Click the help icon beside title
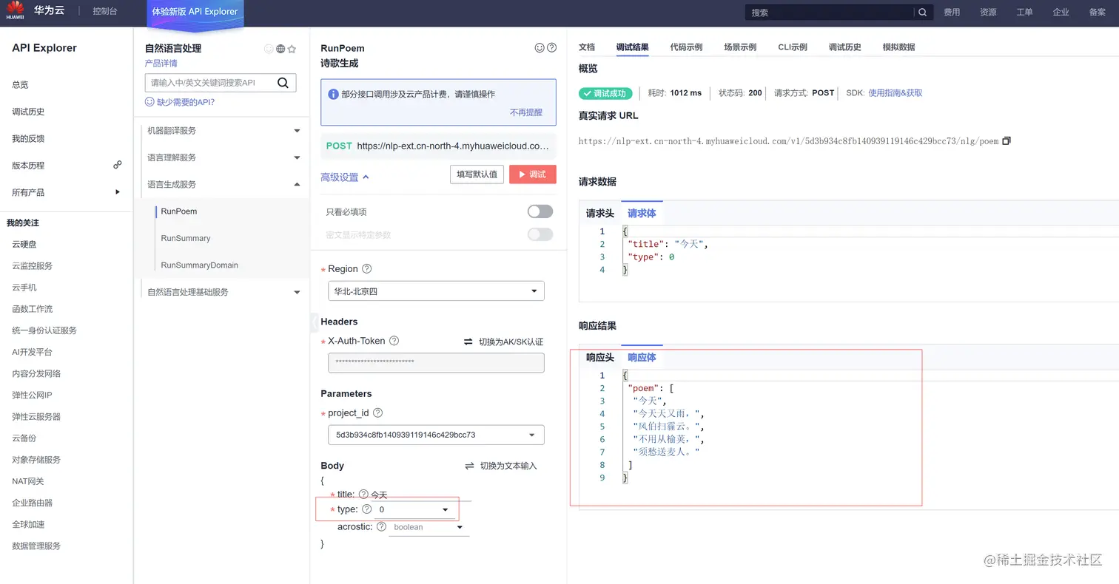1119x584 pixels. [x=363, y=494]
